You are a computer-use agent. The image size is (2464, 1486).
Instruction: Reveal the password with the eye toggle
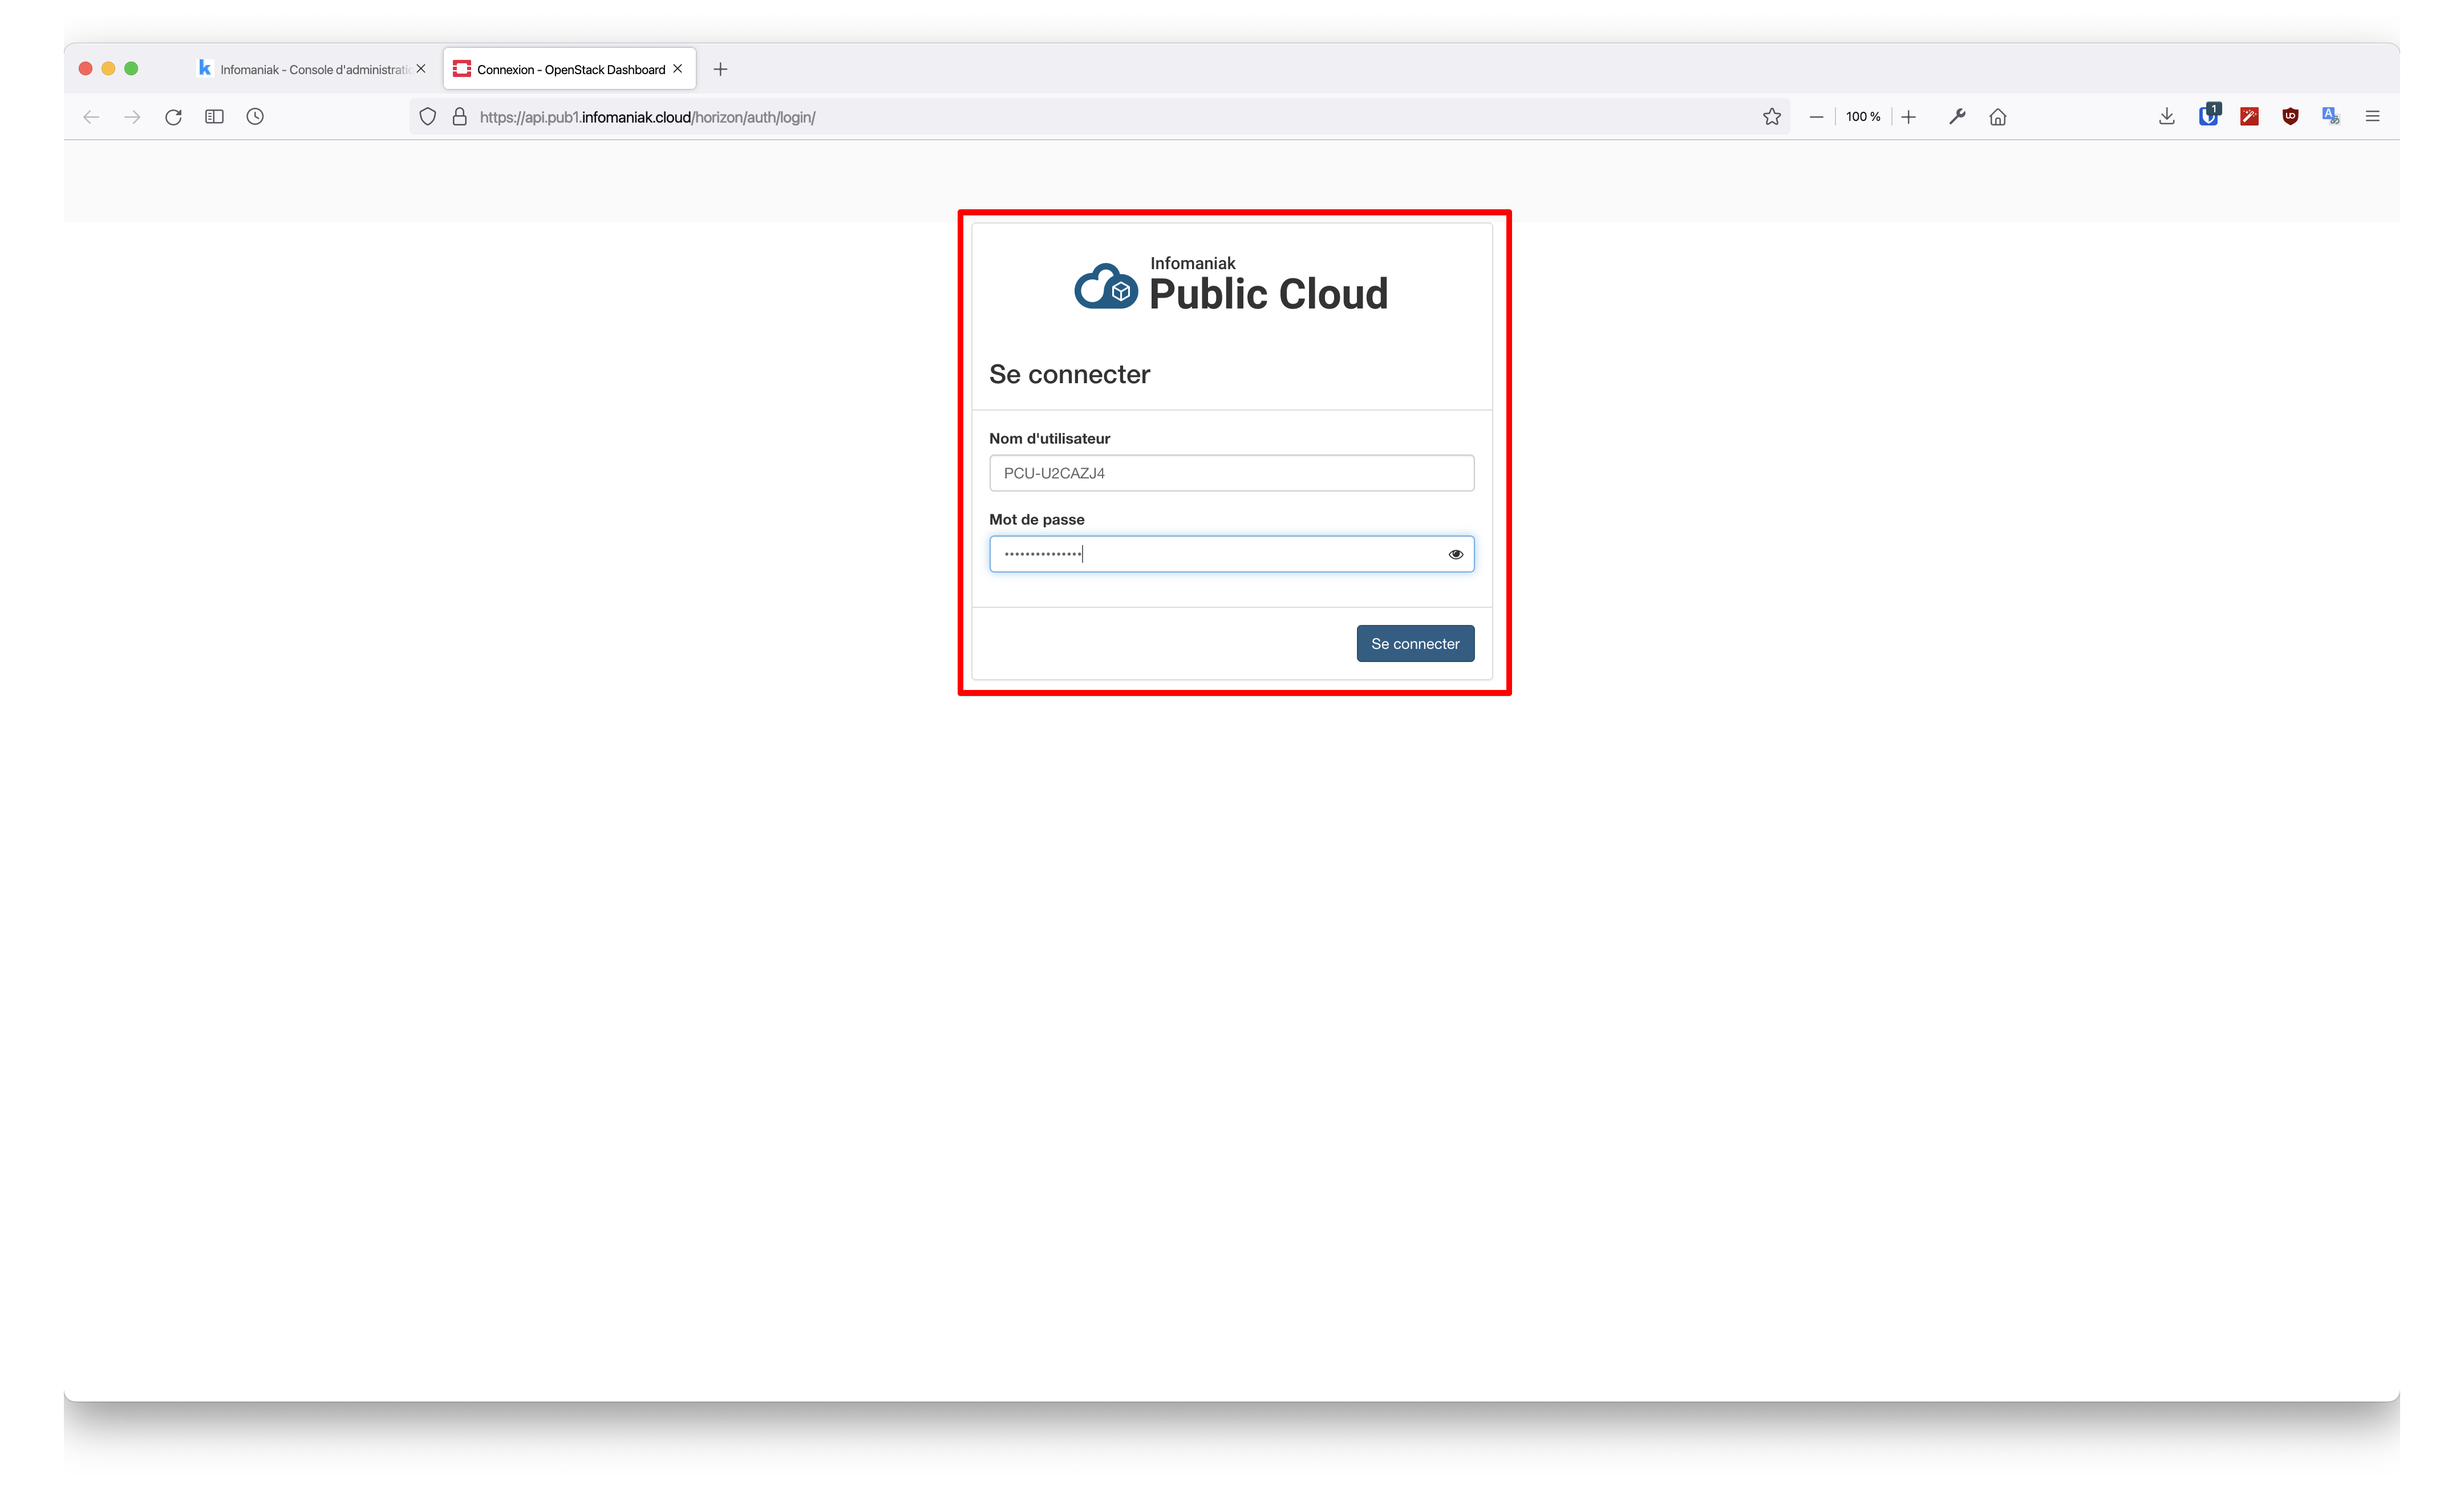coord(1456,553)
